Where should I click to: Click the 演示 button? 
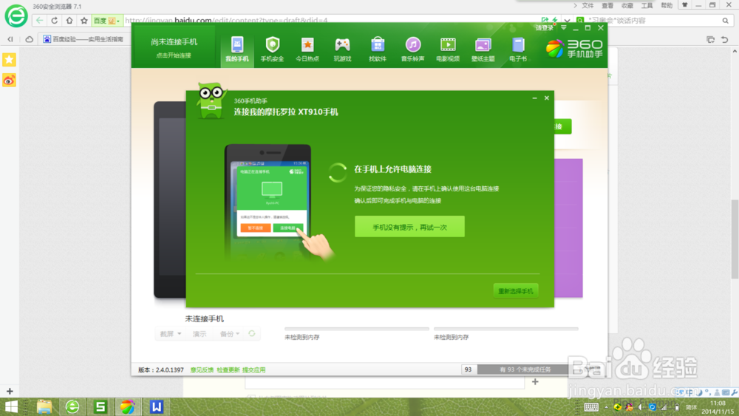click(x=200, y=333)
